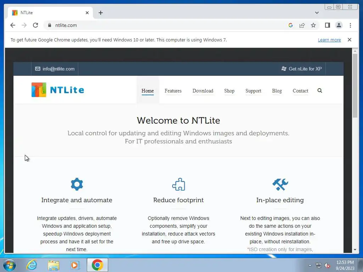Click the network tray icon
This screenshot has width=363, height=272.
pyautogui.click(x=319, y=266)
